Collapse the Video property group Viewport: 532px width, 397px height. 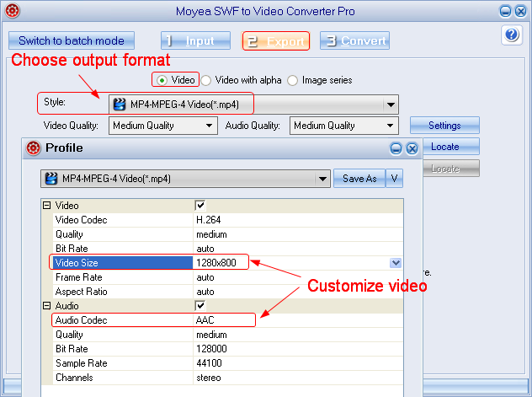[47, 205]
